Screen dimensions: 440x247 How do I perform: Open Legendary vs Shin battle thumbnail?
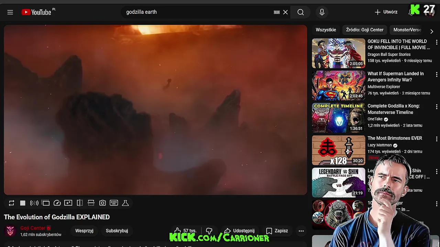tap(339, 183)
